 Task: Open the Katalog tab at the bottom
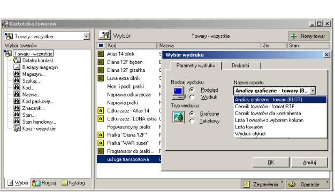pyautogui.click(x=73, y=183)
